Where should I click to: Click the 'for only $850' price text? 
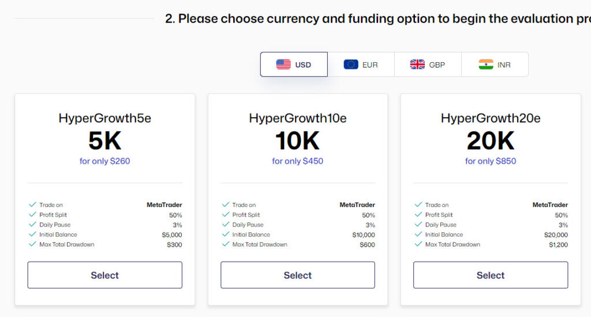tap(491, 161)
